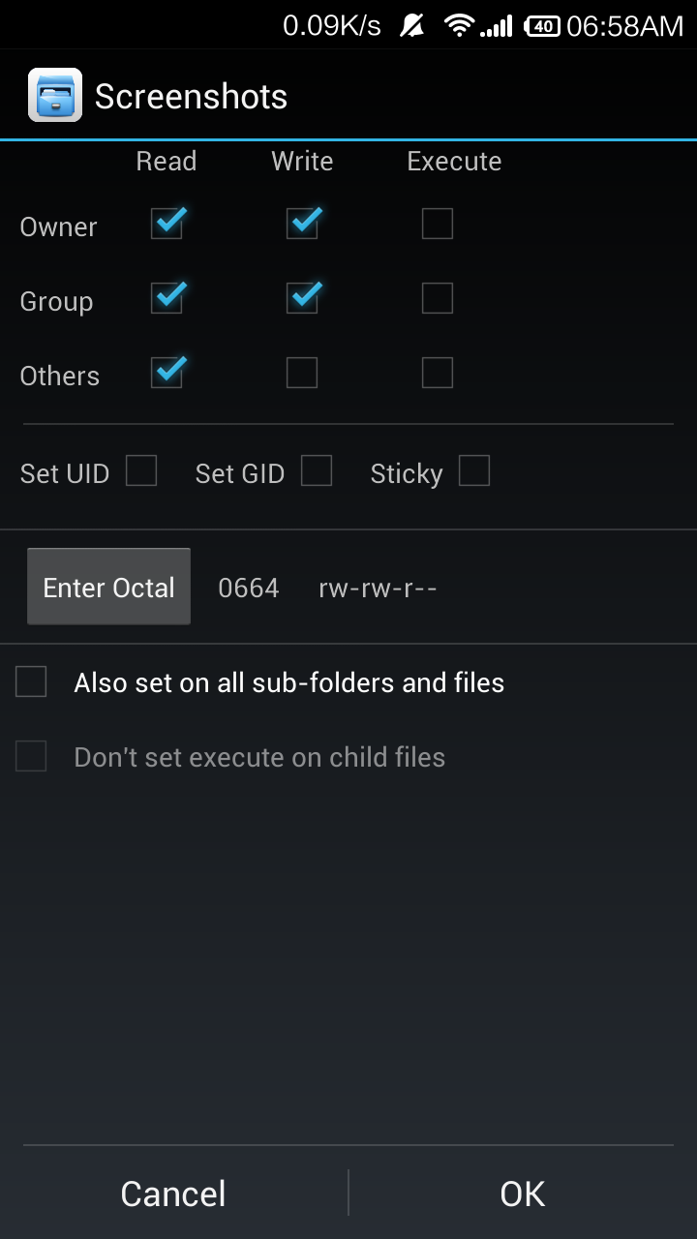Check the Set GID box
The image size is (697, 1239).
coord(317,470)
